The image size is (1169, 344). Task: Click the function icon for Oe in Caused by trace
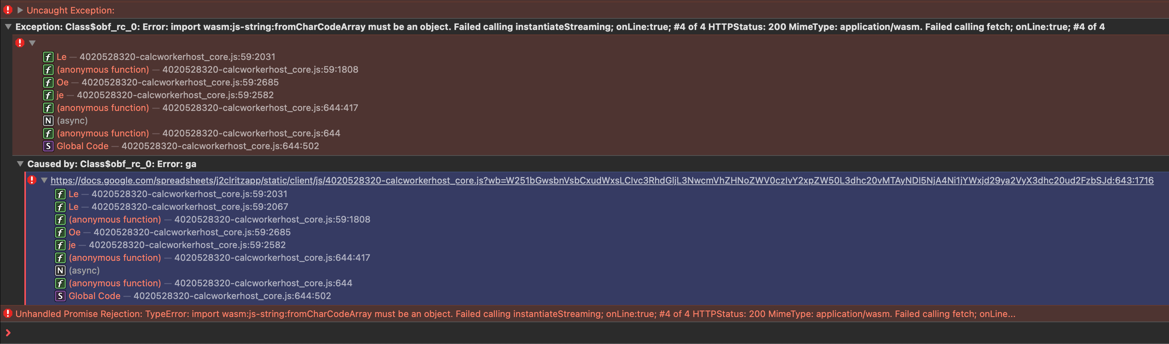(60, 232)
